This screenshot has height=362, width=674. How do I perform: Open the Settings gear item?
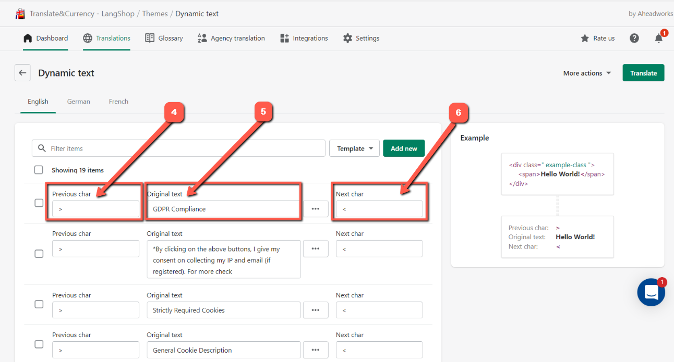(361, 38)
